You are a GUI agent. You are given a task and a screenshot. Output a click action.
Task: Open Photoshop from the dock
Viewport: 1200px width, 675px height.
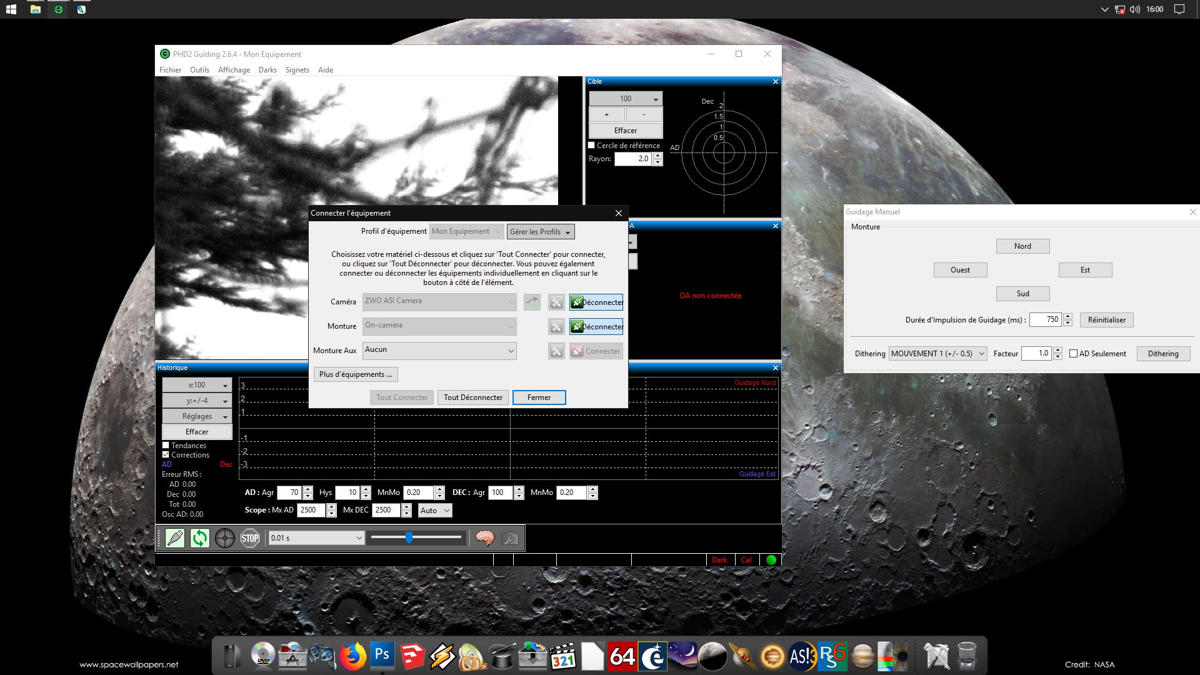382,656
